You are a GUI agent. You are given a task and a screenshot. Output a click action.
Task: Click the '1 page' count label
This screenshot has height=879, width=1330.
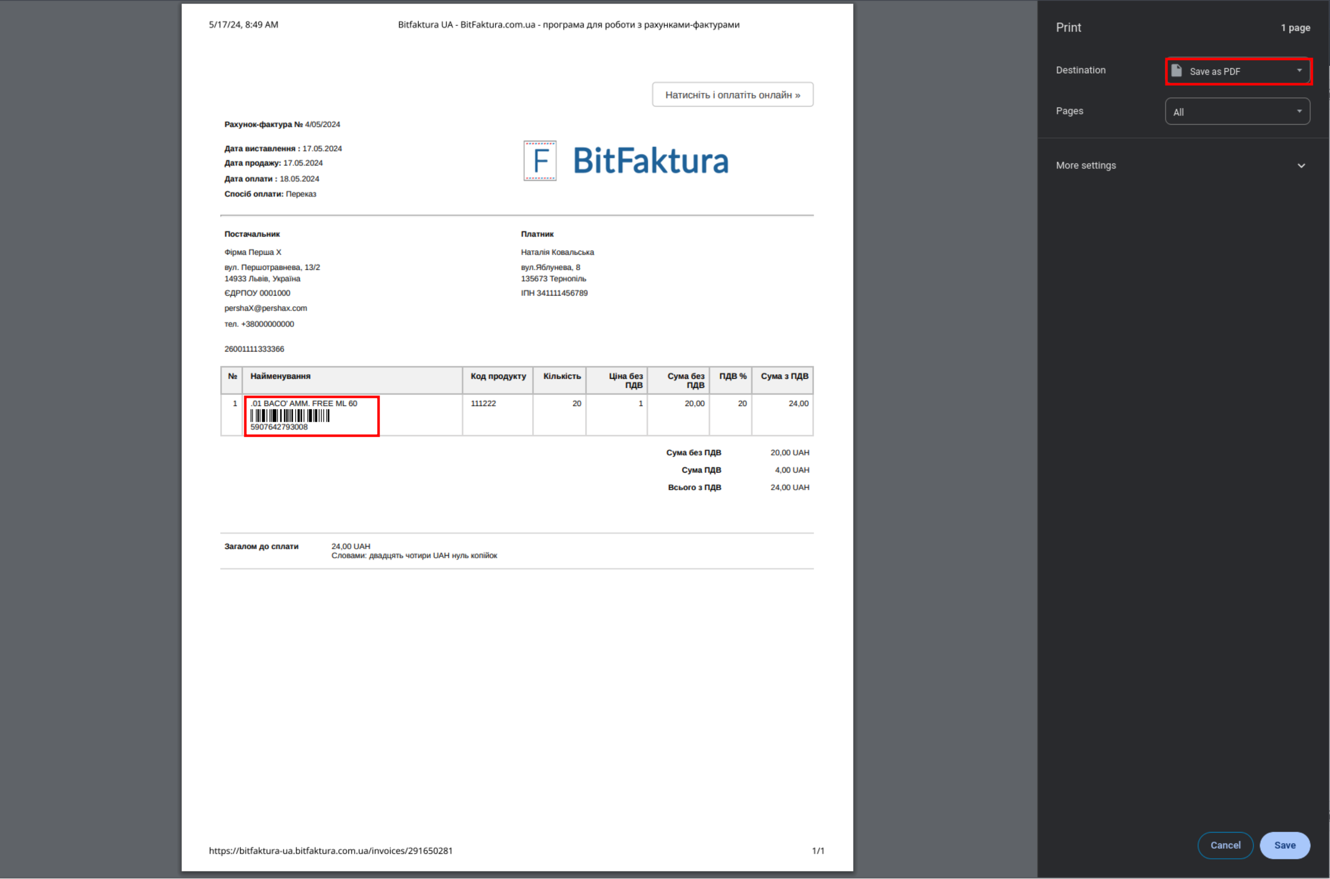pyautogui.click(x=1295, y=27)
